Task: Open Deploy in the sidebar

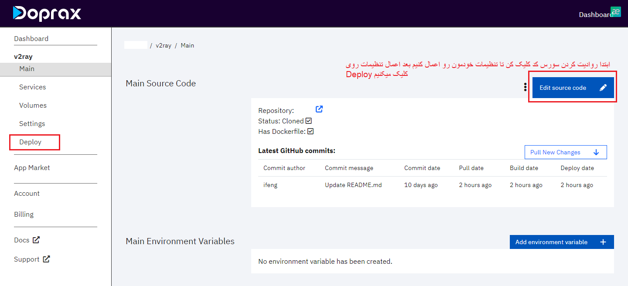Action: coord(31,142)
